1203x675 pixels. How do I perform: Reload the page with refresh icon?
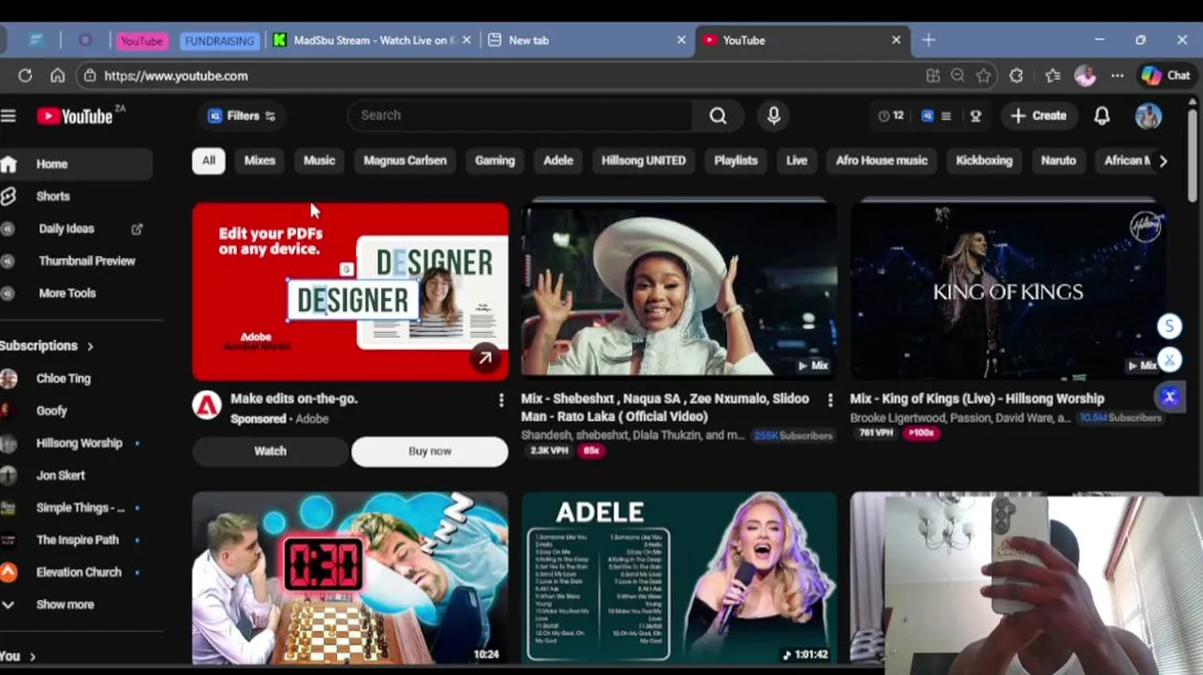click(25, 76)
